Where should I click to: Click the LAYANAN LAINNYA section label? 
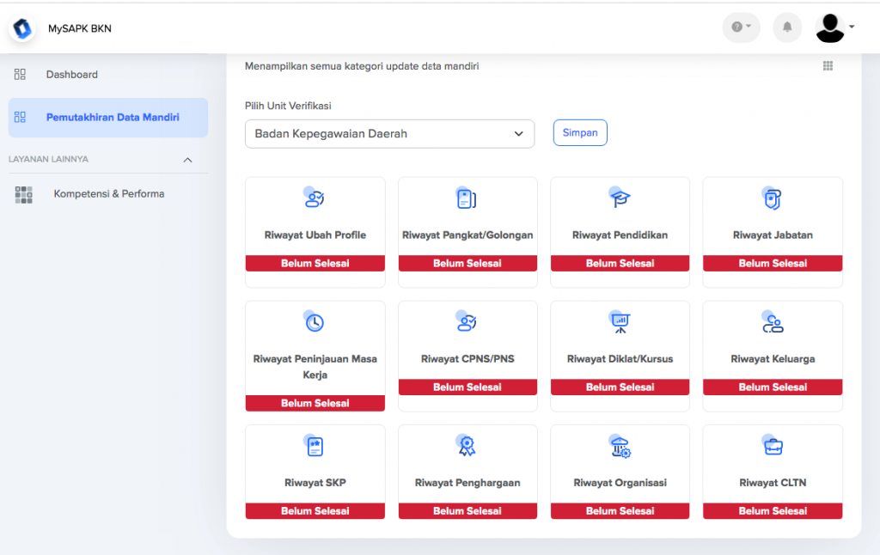48,160
